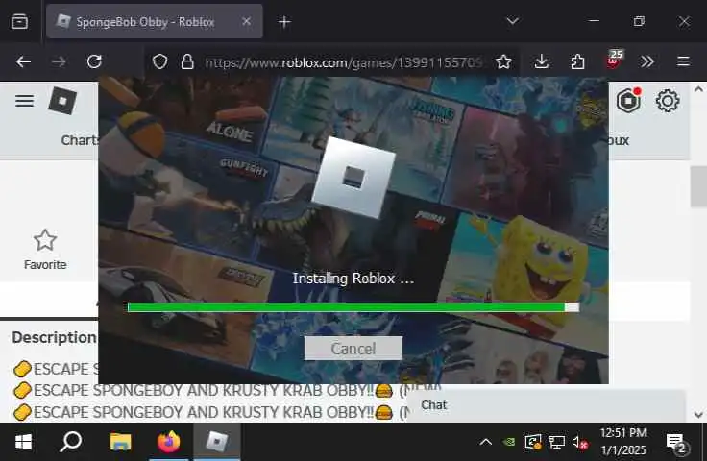Open the Roblox settings gear
The image size is (707, 461).
tap(668, 101)
